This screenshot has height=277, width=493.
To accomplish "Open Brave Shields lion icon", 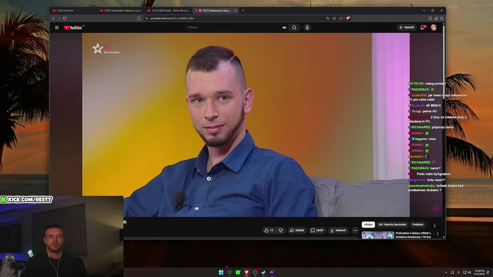I will 348,18.
